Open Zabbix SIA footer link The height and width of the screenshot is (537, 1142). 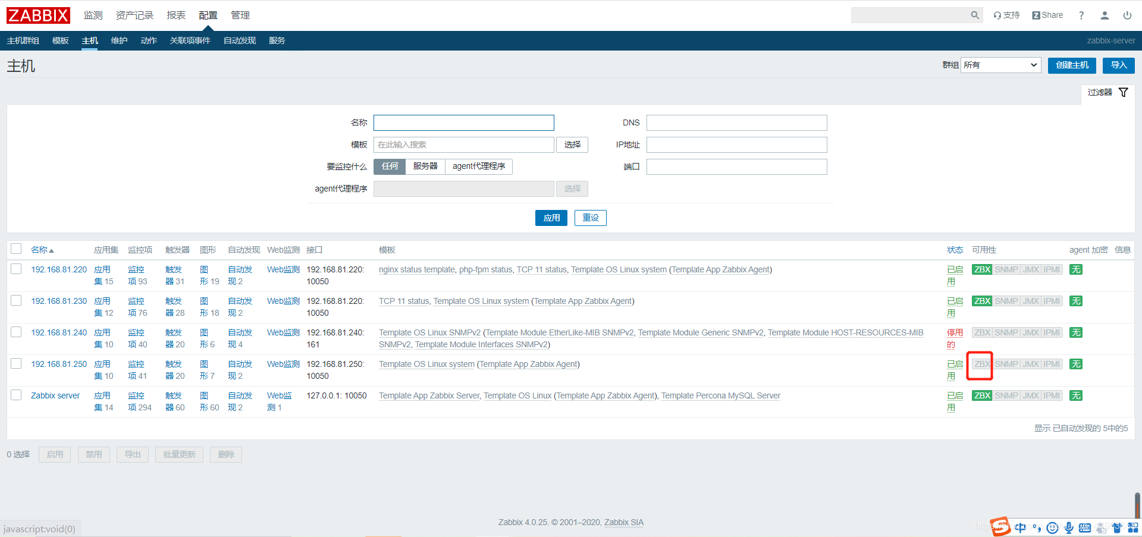(624, 522)
